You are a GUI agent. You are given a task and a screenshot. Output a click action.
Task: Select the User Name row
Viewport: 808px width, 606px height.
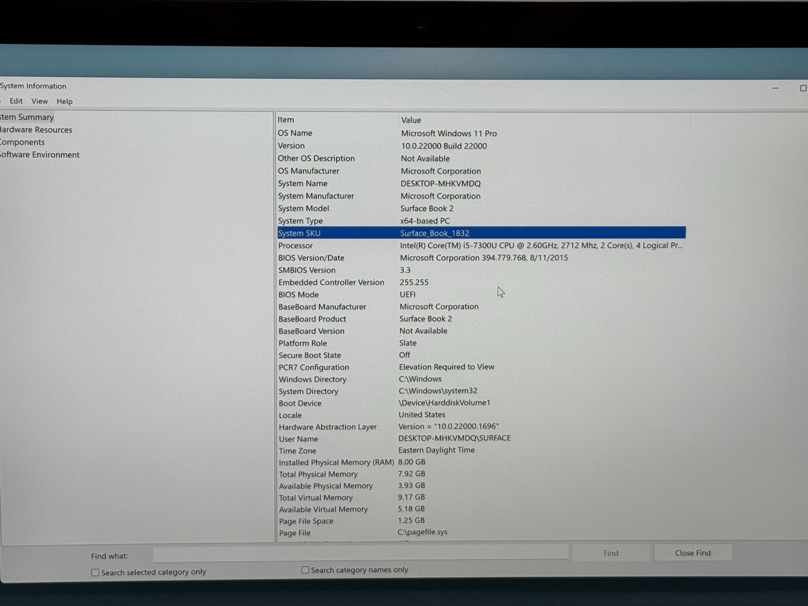[x=481, y=439]
